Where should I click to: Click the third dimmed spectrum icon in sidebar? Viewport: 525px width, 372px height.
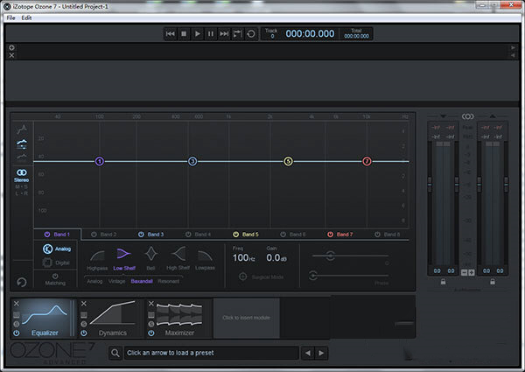click(x=22, y=157)
